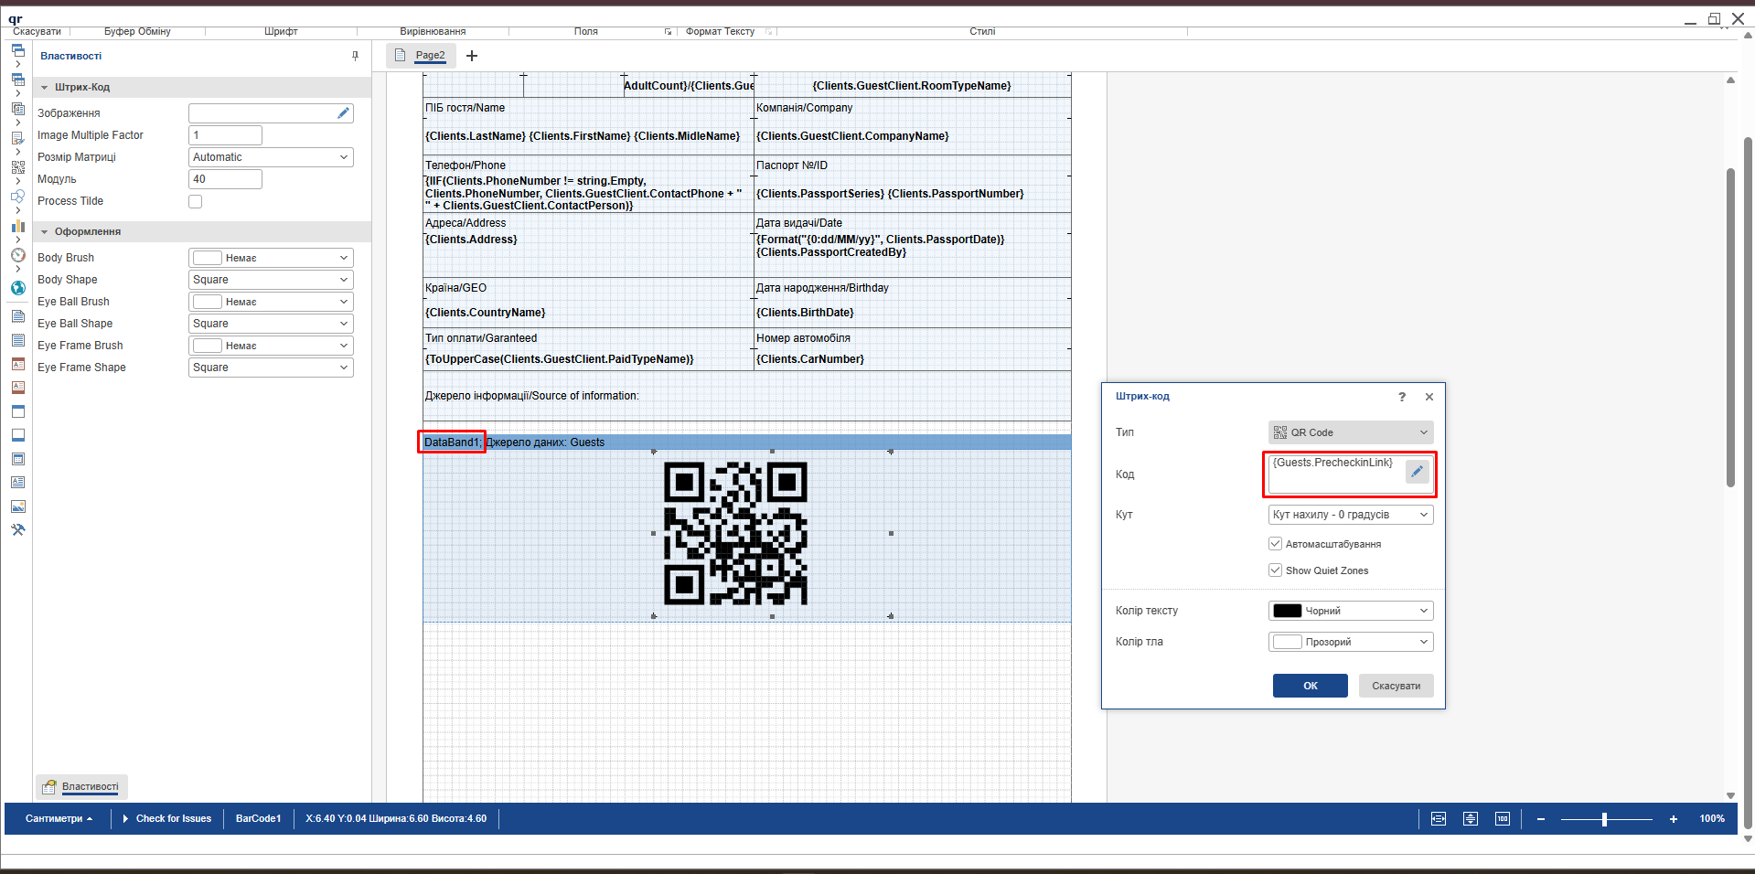The image size is (1755, 874).
Task: Click Check for Issues in status bar
Action: pos(173,819)
